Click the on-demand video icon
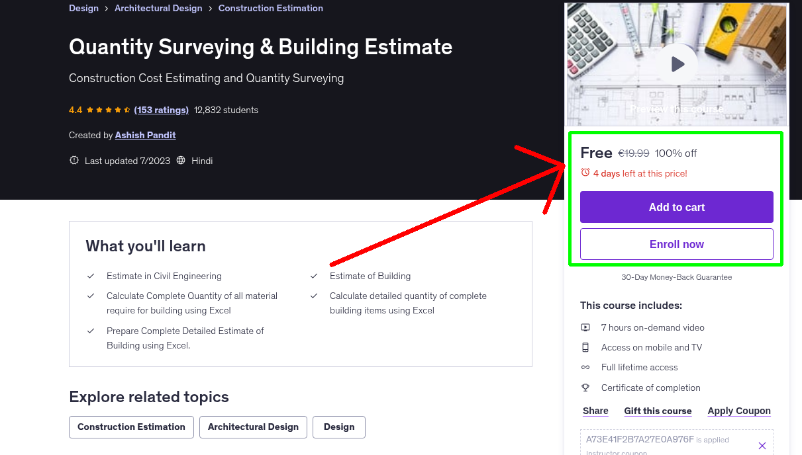Screen dimensions: 802x455 (585, 327)
